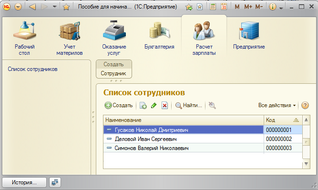
Task: Click code cell 000000001
Action: 283,130
